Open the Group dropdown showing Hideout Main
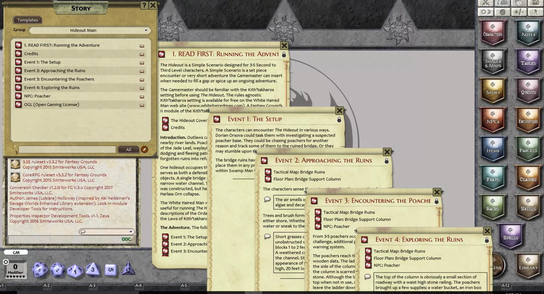544x294 pixels. [x=90, y=30]
